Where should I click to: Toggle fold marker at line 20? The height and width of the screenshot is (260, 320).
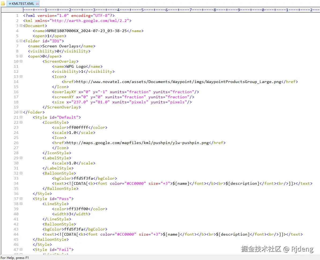pyautogui.click(x=21, y=112)
